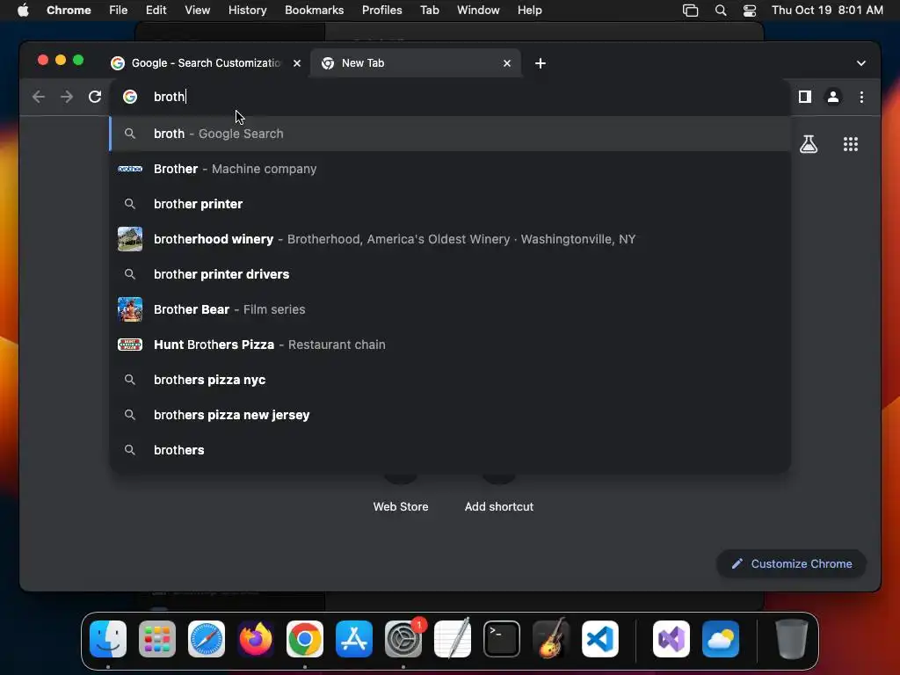Open Launchpad from the Dock
The width and height of the screenshot is (900, 675).
pyautogui.click(x=157, y=639)
